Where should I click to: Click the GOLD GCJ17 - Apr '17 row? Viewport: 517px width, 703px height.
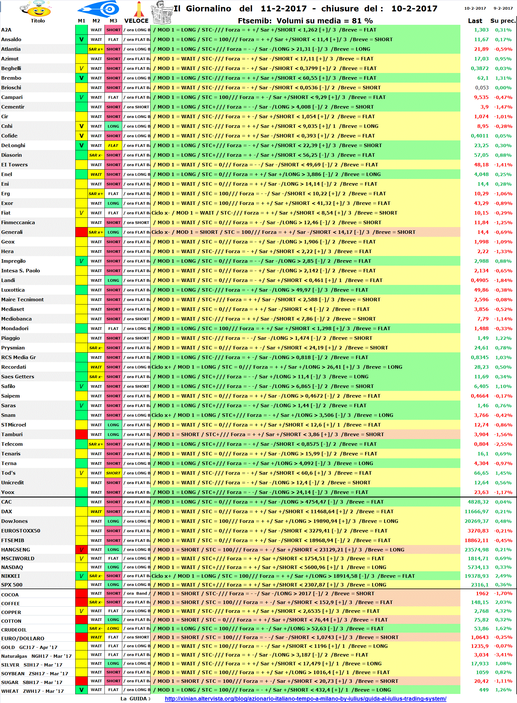point(29,647)
